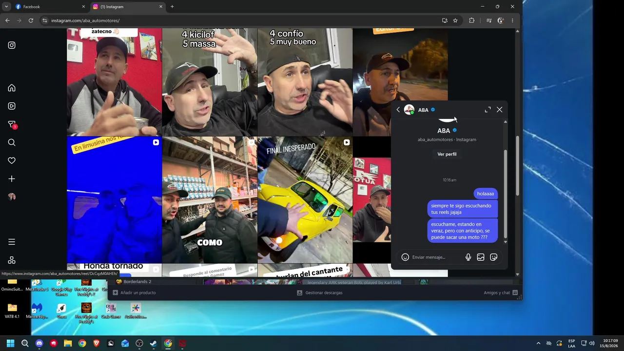Open 'Gestionar descargas' in Steam window
The height and width of the screenshot is (351, 624).
(320, 292)
